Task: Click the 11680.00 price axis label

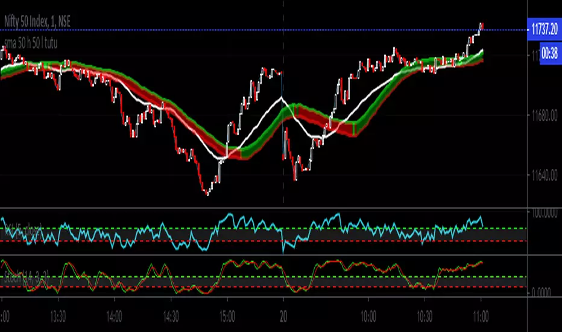Action: pos(545,116)
